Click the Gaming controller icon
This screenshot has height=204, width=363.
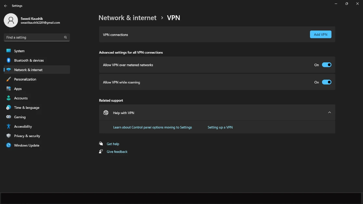[8, 117]
